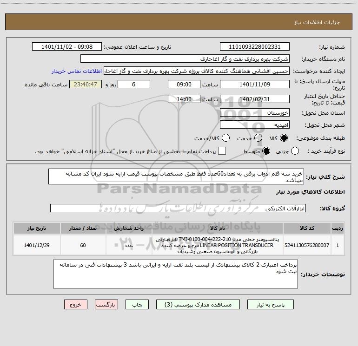The height and width of the screenshot is (346, 358).
Task: Click the شماره نیاز number field
Action: tap(255, 47)
